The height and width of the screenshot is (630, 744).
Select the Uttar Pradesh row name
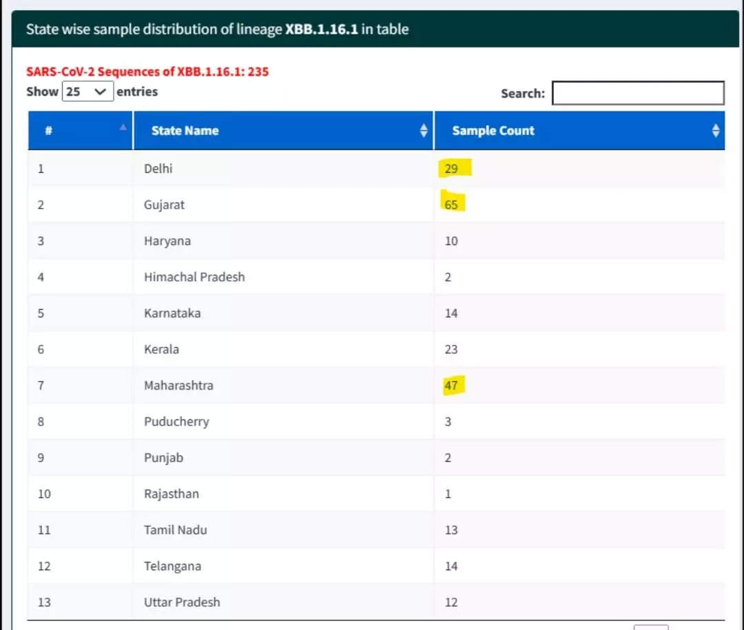[182, 602]
